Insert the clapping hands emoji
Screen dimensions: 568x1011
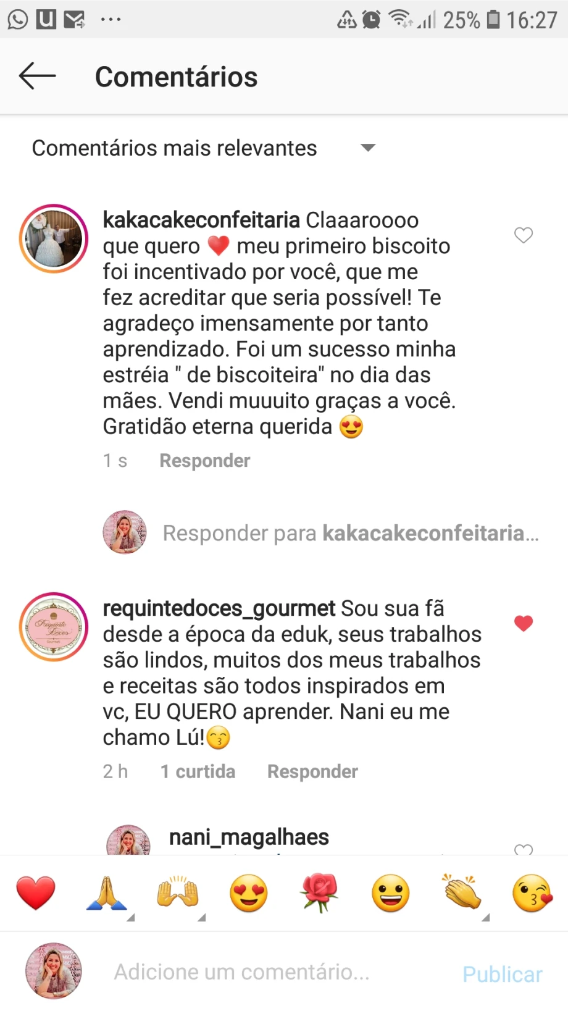pos(462,893)
